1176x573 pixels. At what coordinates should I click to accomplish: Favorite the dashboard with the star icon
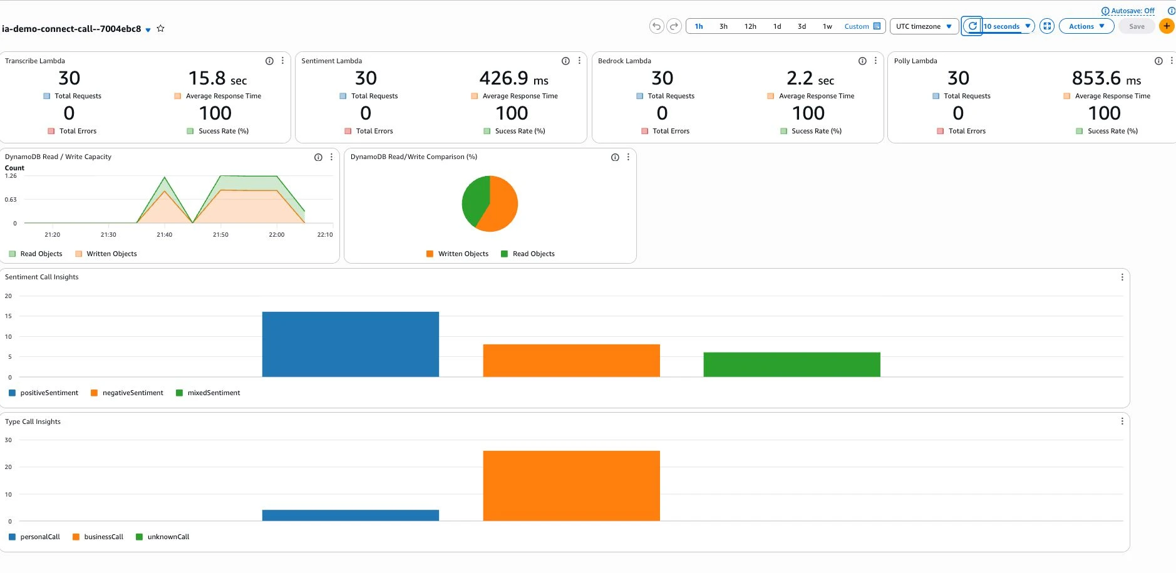click(x=160, y=29)
